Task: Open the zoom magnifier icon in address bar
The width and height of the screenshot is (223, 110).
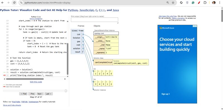Action: [168, 2]
